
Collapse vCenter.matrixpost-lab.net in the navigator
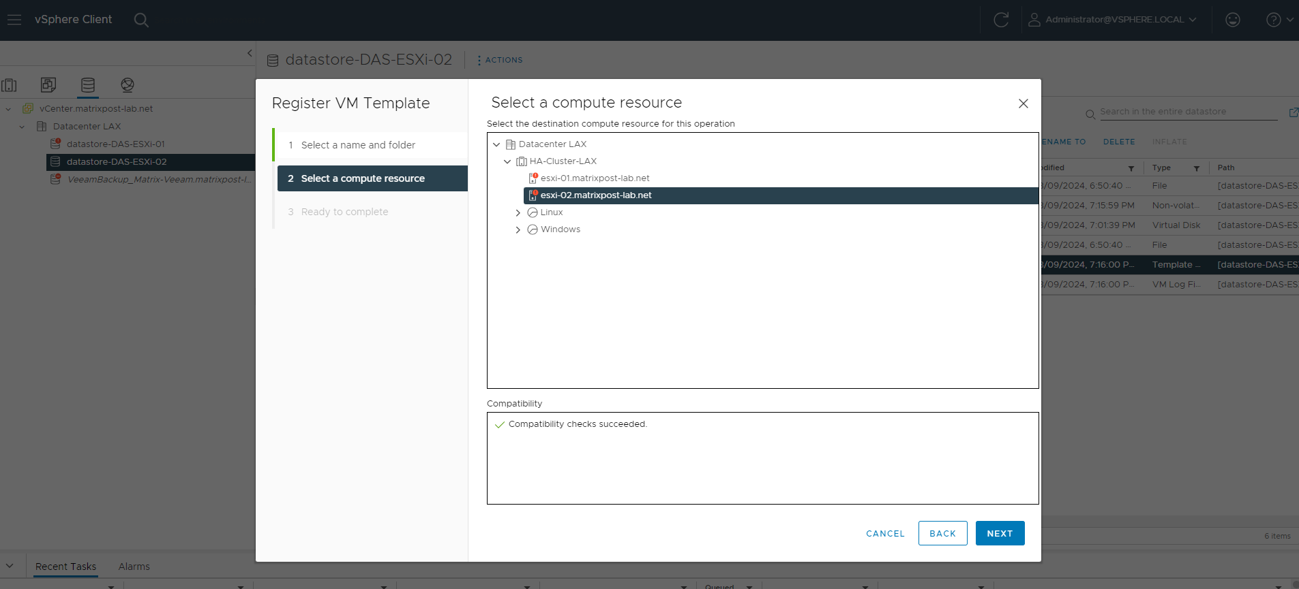pos(8,109)
